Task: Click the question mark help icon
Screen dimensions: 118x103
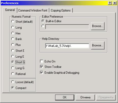Action: 110,3
